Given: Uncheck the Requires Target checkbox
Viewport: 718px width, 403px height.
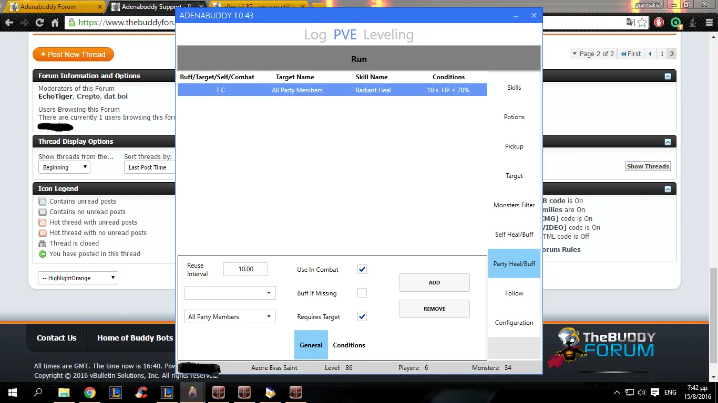Looking at the screenshot, I should 362,316.
